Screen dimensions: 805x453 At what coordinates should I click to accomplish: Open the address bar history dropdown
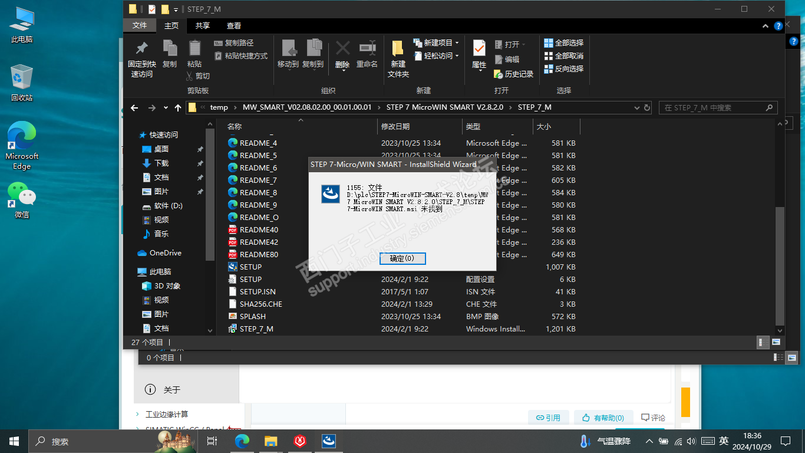tap(636, 108)
